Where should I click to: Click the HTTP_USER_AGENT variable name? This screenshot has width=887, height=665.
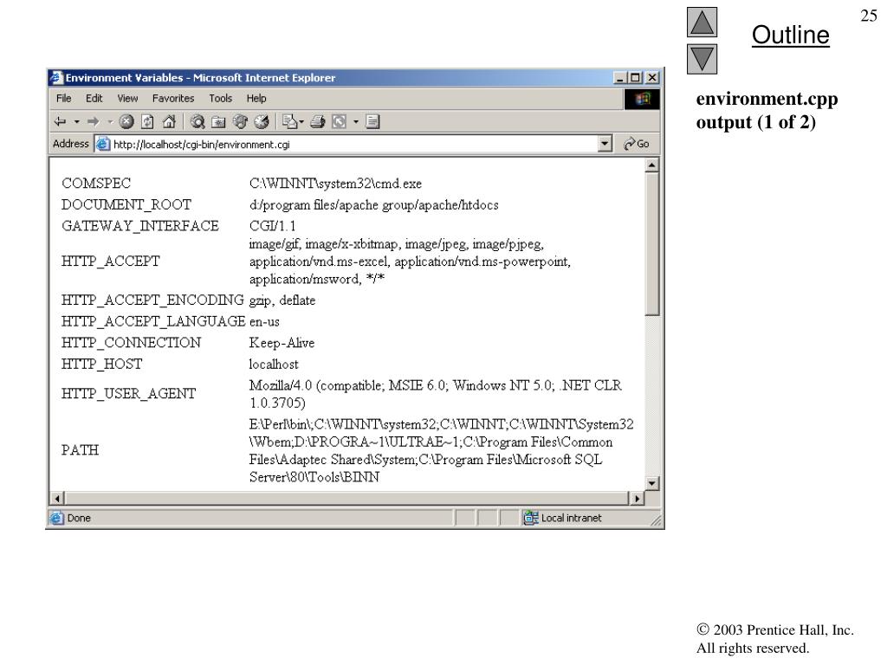[x=129, y=394]
